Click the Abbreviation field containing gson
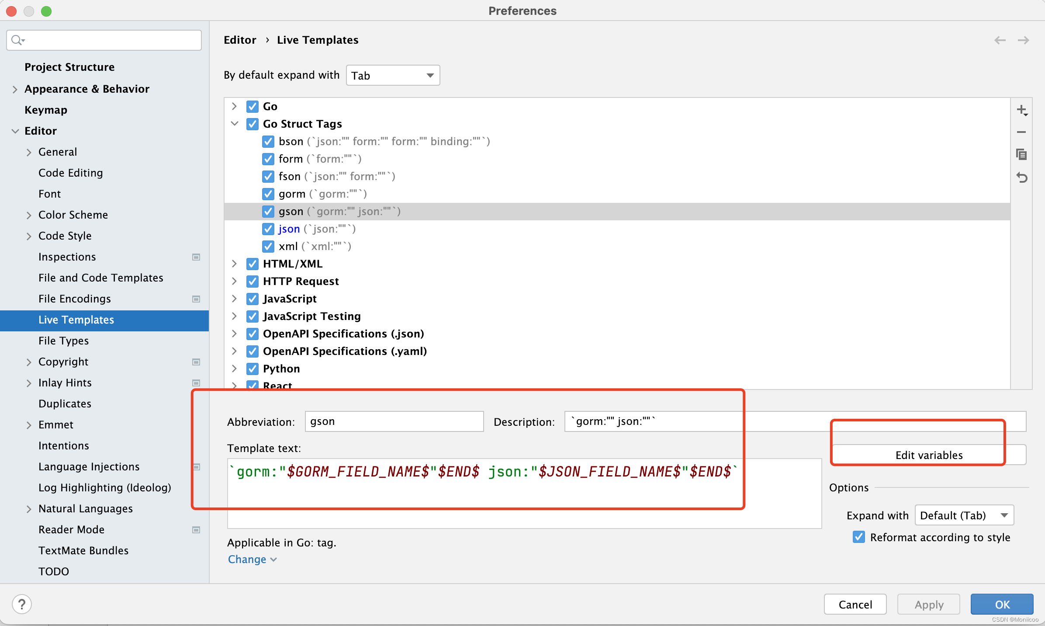 click(x=394, y=421)
